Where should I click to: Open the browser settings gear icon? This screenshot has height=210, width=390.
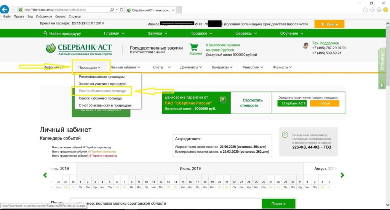tap(379, 10)
